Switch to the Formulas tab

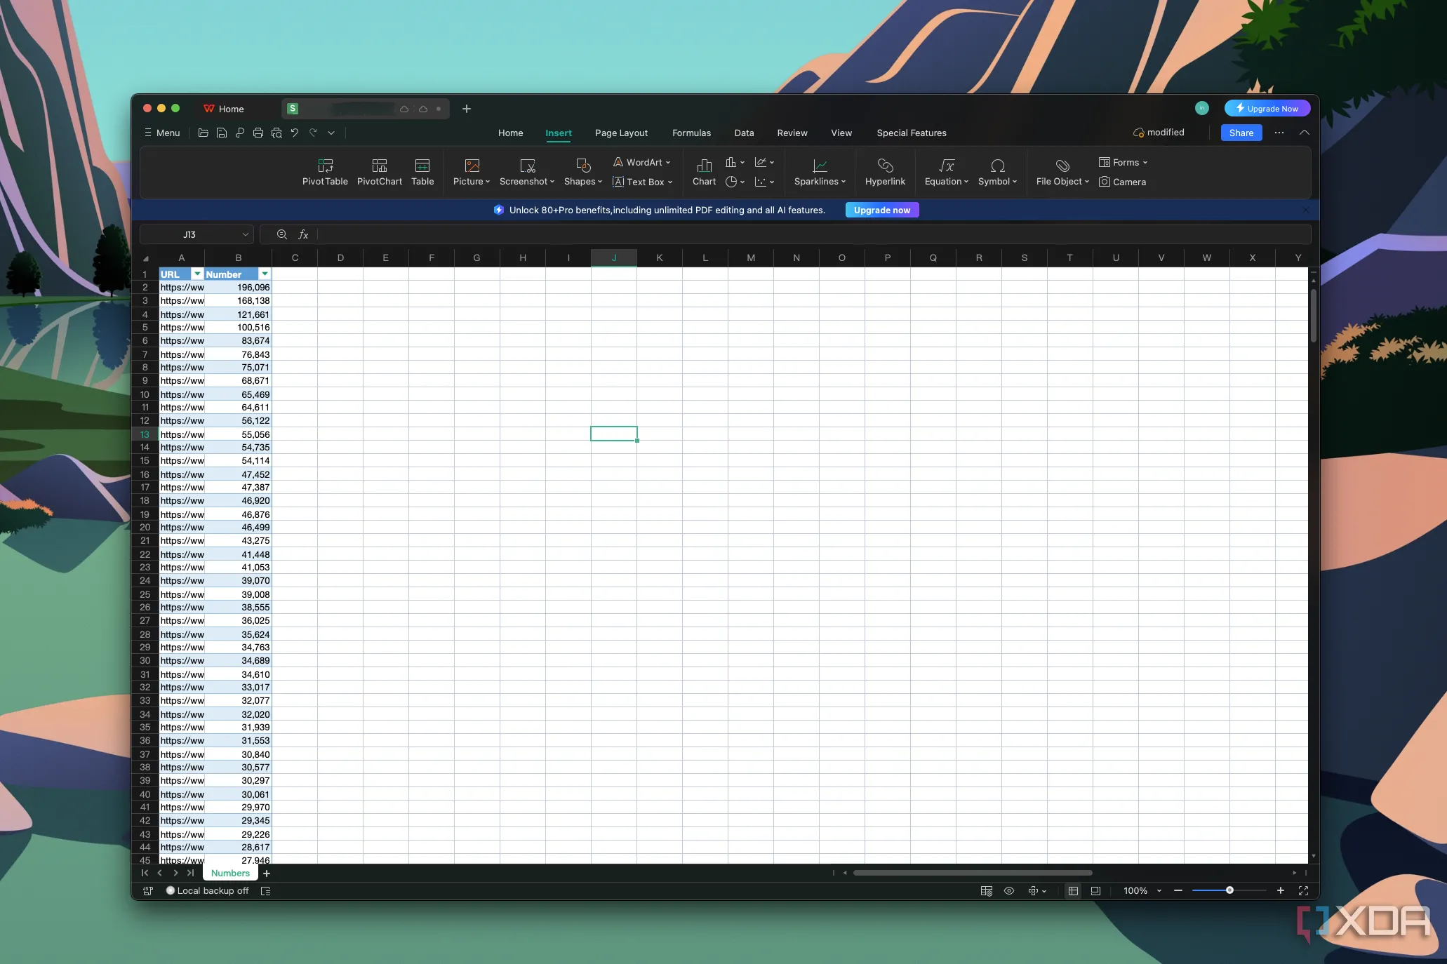(x=691, y=133)
